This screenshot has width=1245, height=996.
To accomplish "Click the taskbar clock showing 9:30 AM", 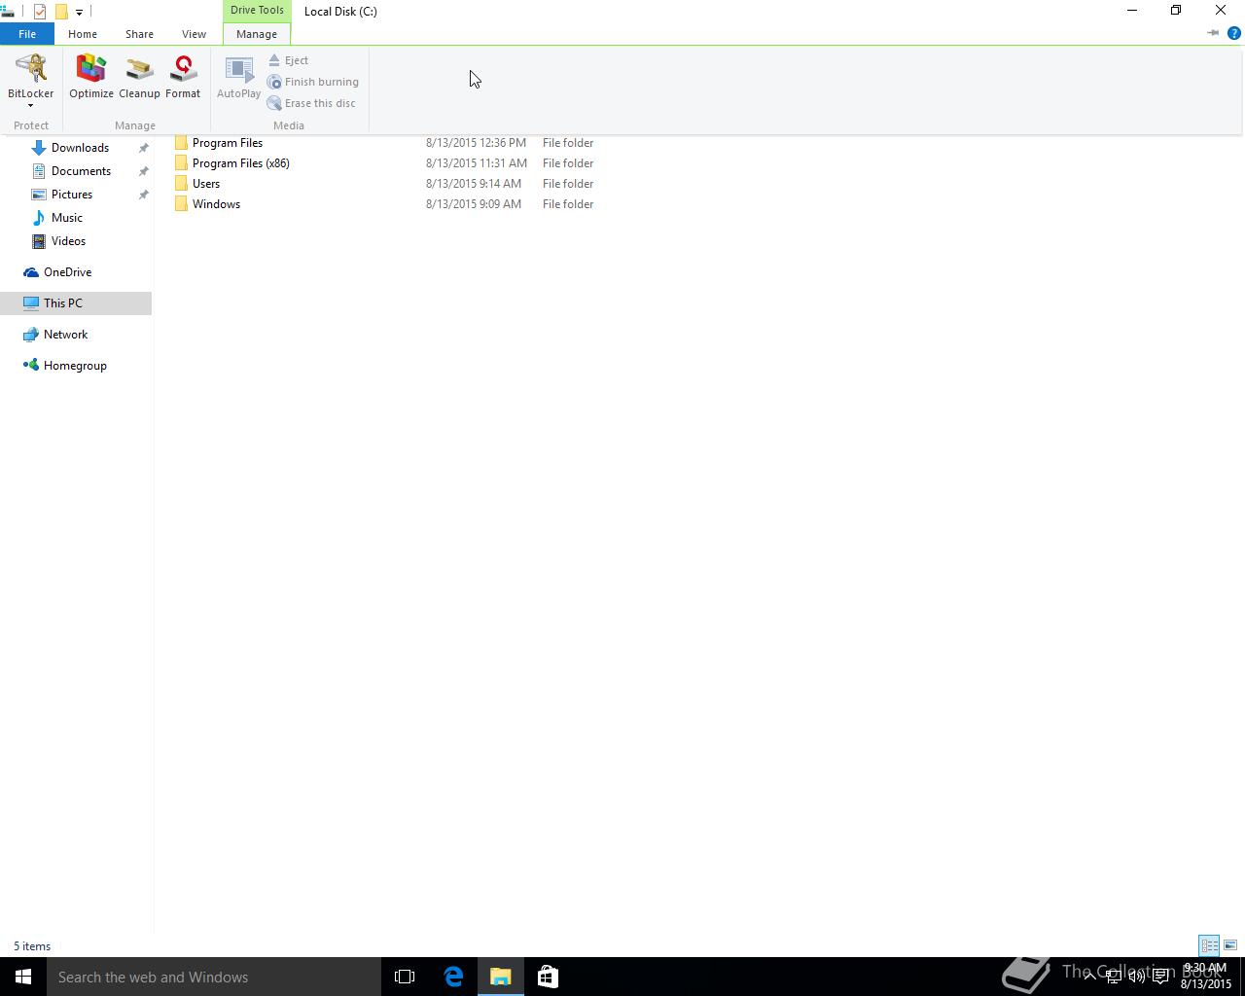I will 1206,977.
